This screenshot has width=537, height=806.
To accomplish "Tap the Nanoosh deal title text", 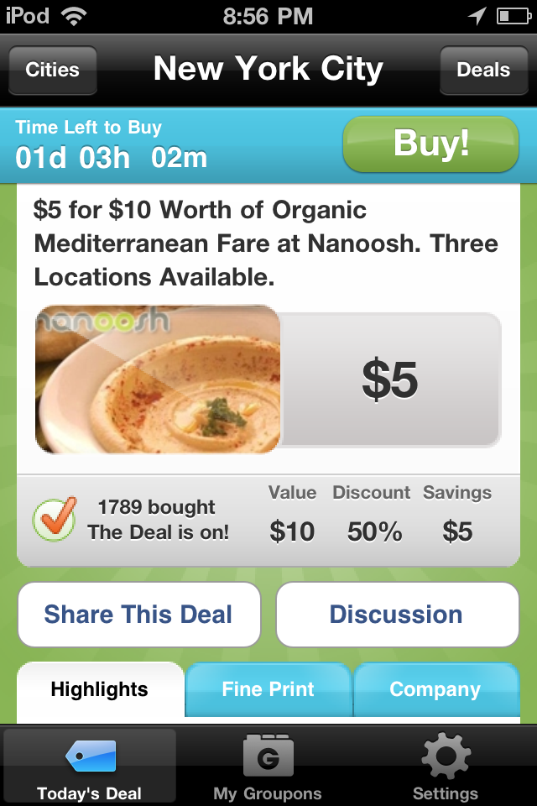I will coord(266,243).
